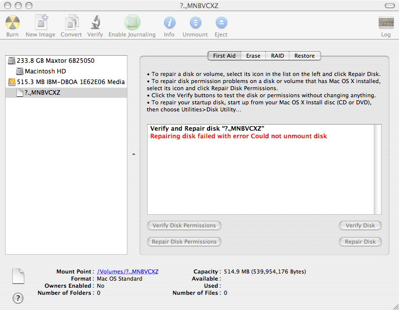Click the Macintosh HD volume icon
This screenshot has width=399, height=310.
20,71
